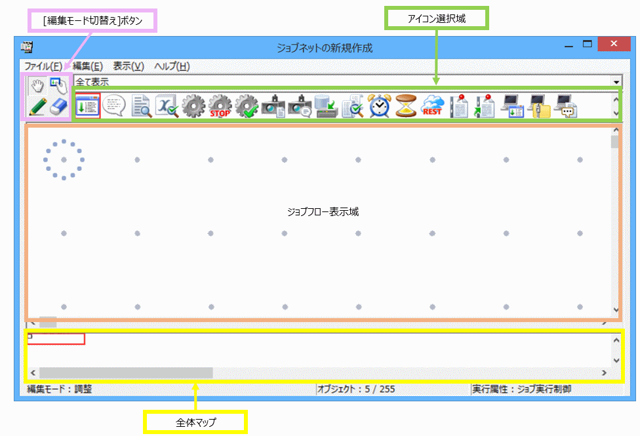Pick the plain gear job icon
640x436 pixels.
pos(193,106)
